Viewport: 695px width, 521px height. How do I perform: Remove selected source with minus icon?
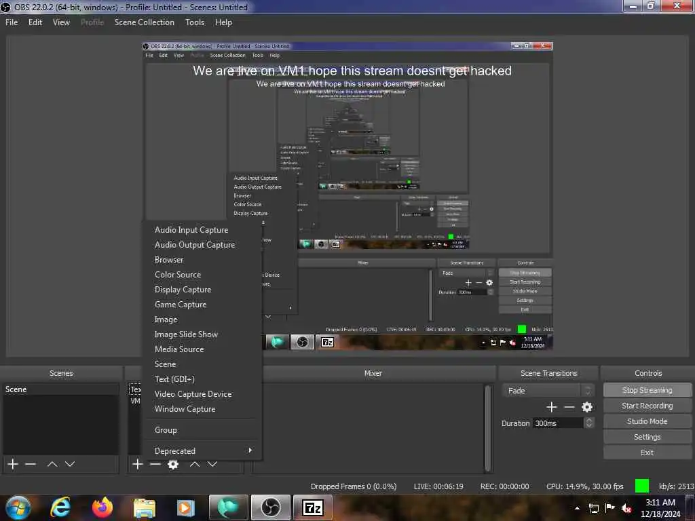tap(155, 464)
